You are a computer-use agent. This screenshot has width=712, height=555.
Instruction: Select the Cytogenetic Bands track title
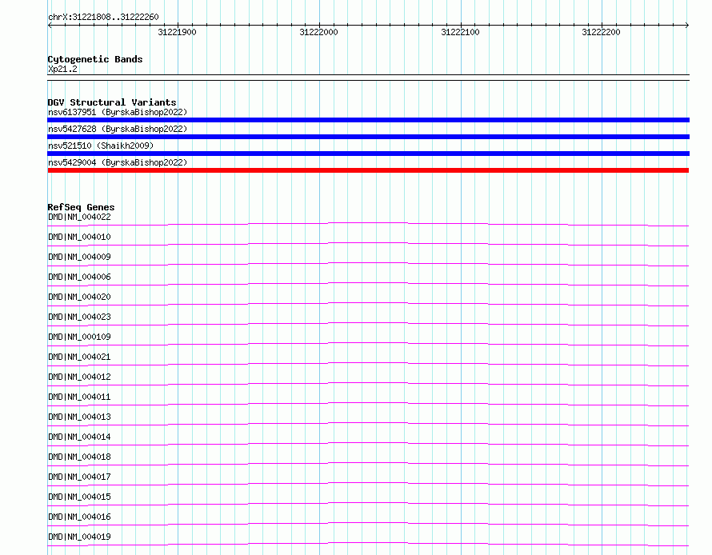[x=95, y=59]
